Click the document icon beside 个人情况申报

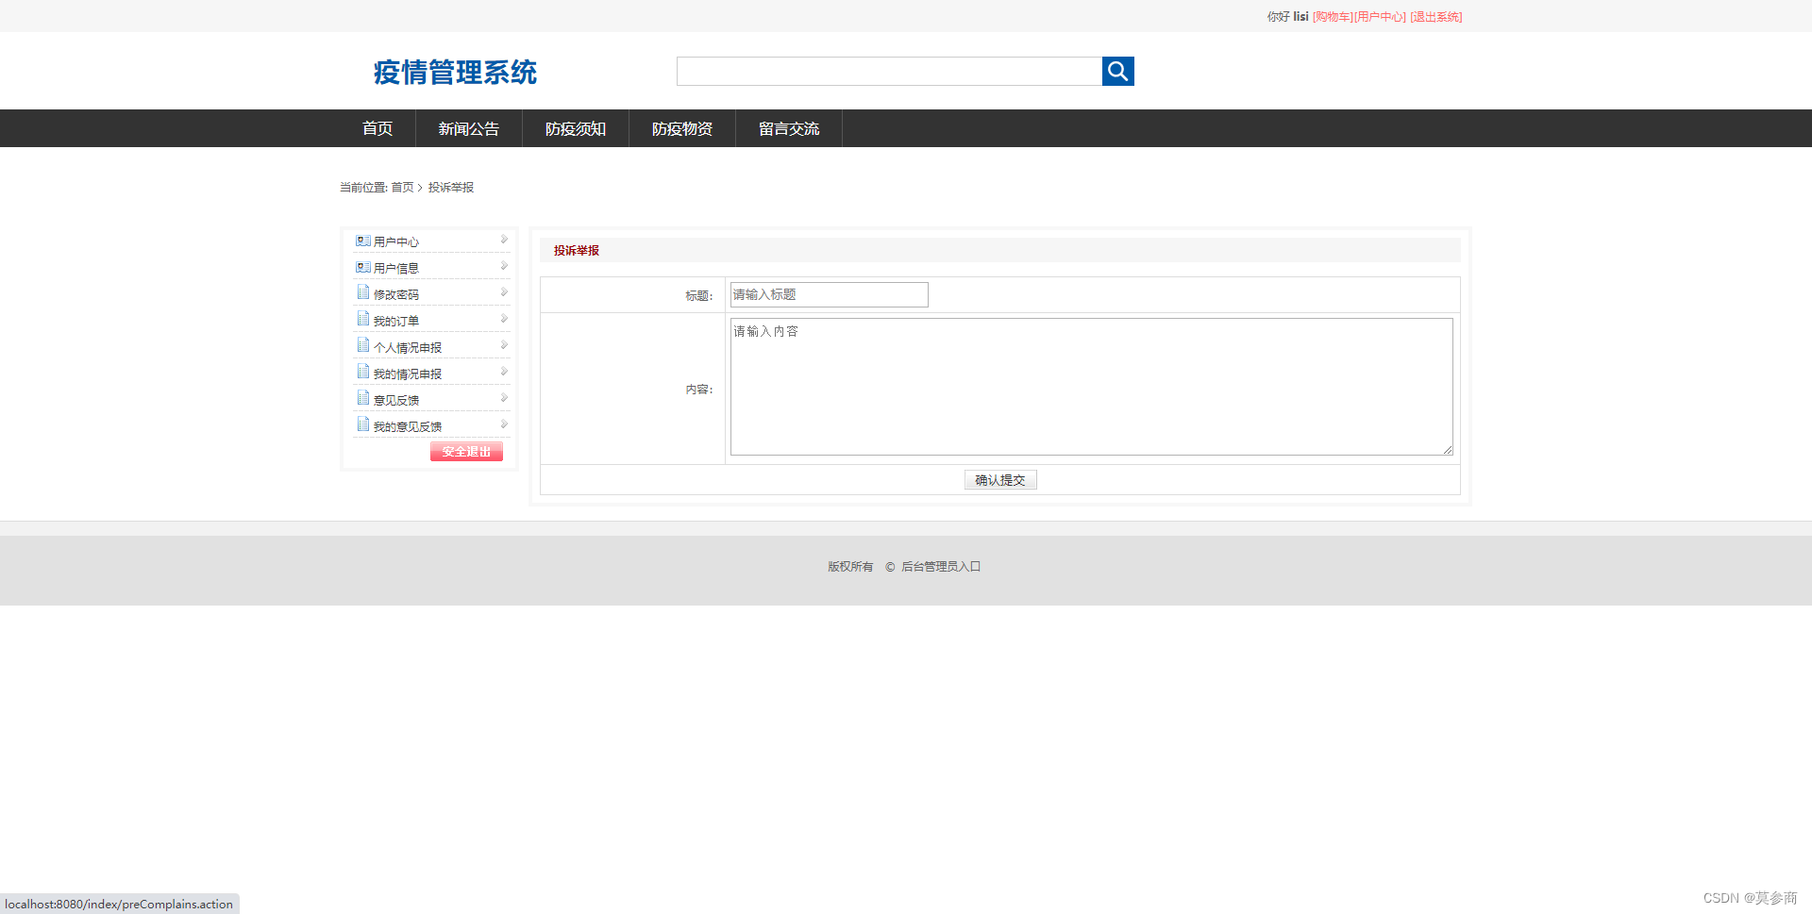[362, 345]
